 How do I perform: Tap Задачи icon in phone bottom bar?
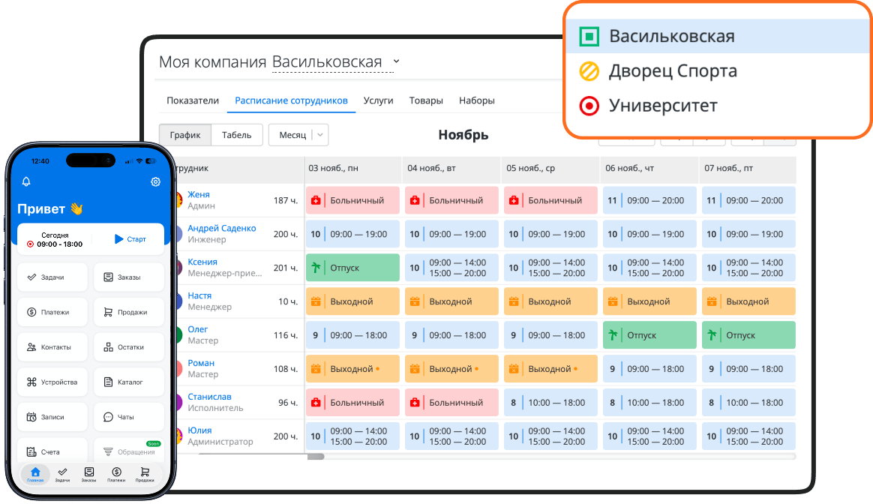[x=62, y=475]
